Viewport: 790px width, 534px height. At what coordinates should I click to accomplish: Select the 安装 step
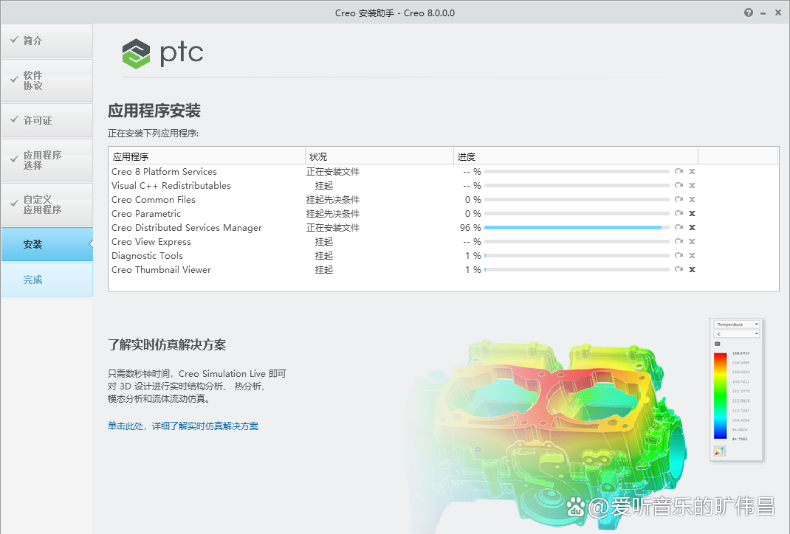pyautogui.click(x=47, y=245)
